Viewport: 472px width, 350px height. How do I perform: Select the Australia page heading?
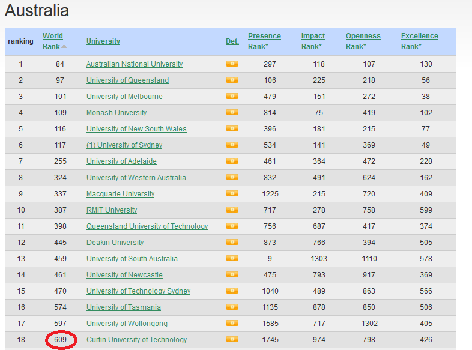point(37,11)
